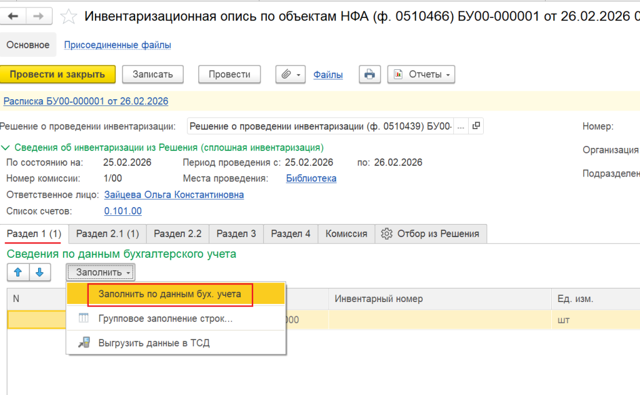640x395 pixels.
Task: Open Отбор из Решения tab
Action: [430, 233]
